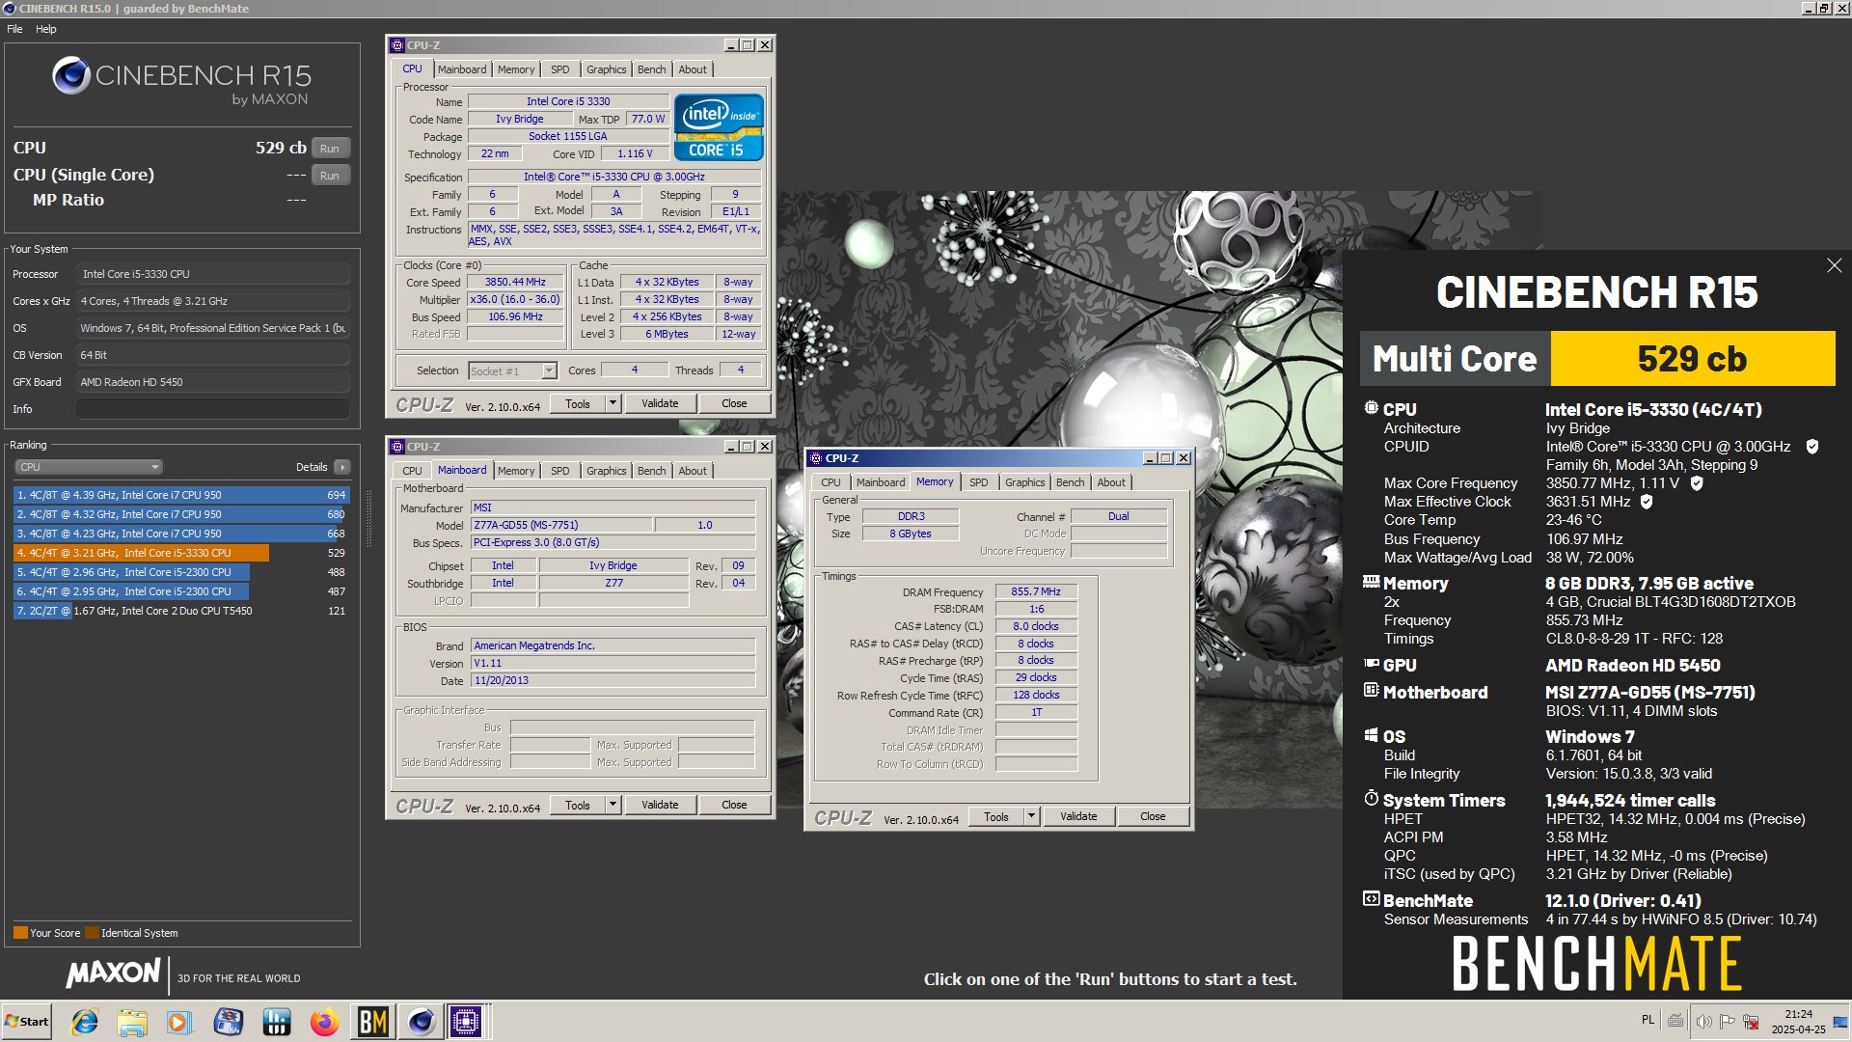Click the GFX Board AMD Radeon HD 5450 field
The width and height of the screenshot is (1852, 1042).
tap(212, 382)
